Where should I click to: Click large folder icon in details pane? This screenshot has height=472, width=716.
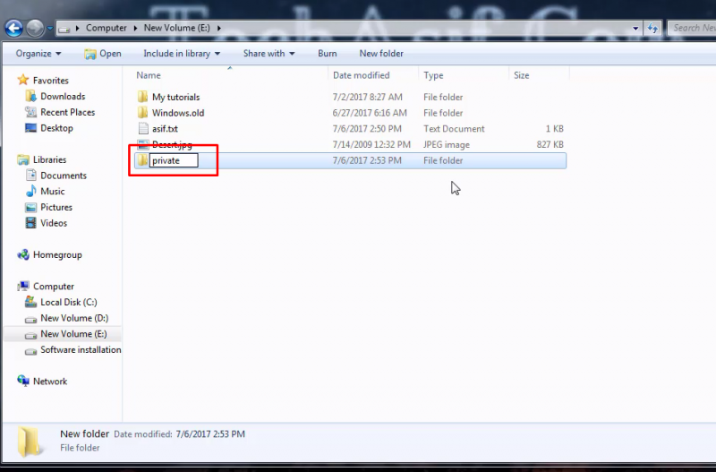point(29,442)
